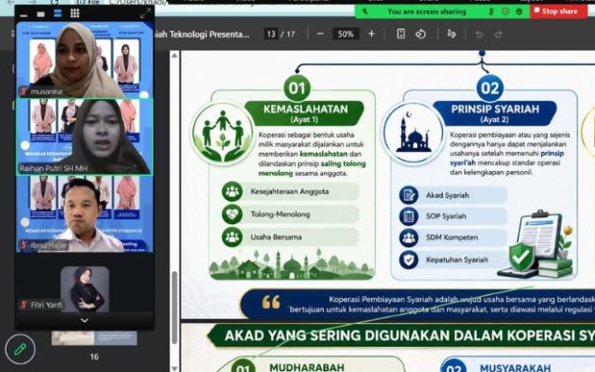Click the 'Tolong-Menolong' item
This screenshot has height=372, width=595.
(x=290, y=215)
